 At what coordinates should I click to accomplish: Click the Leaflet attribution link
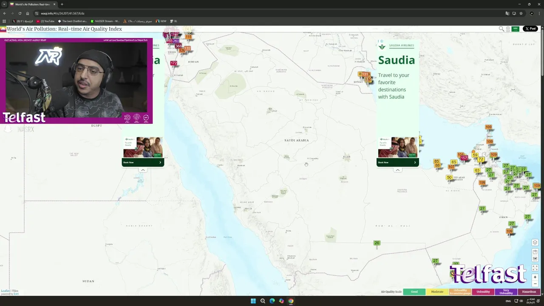click(5, 291)
